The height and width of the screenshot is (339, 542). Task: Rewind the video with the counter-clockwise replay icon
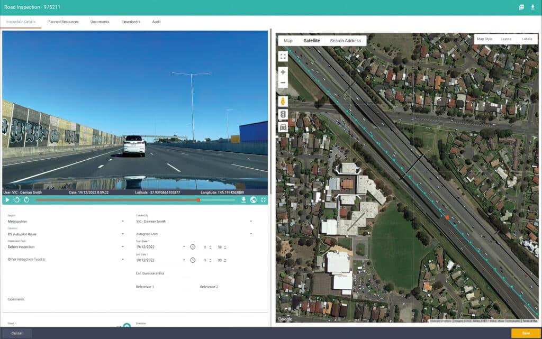pos(16,200)
